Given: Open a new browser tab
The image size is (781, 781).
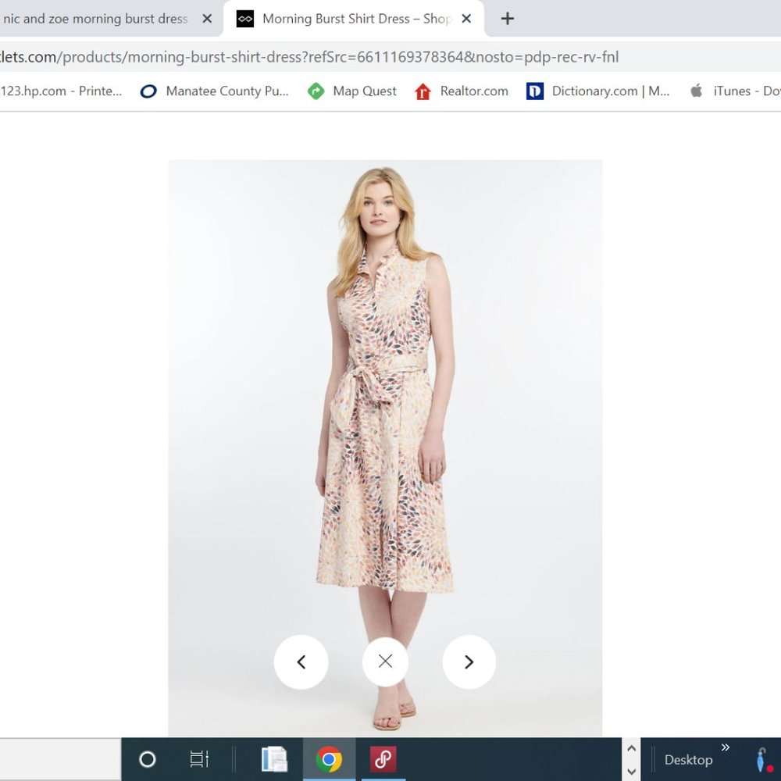Looking at the screenshot, I should (x=507, y=19).
